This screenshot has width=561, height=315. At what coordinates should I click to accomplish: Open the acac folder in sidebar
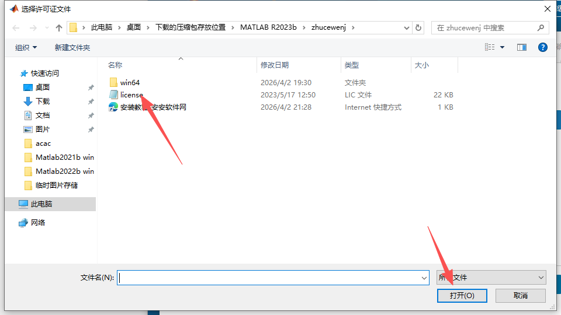point(43,143)
